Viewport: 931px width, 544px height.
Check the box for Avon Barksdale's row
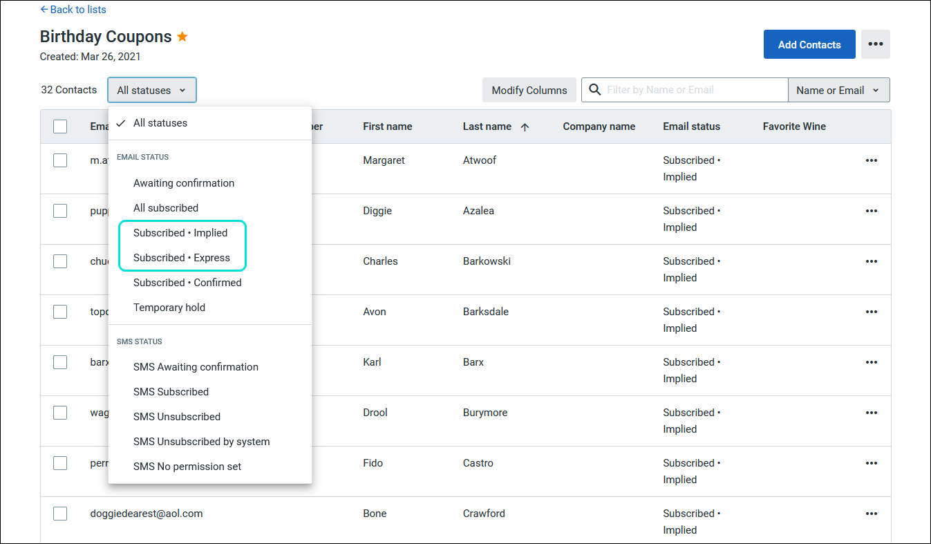(60, 312)
